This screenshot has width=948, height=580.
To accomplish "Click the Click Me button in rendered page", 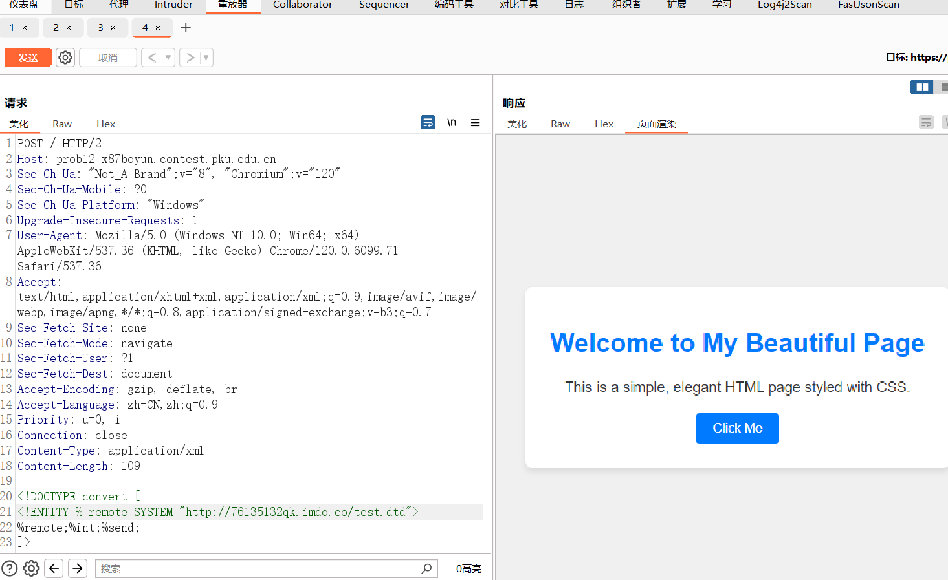I will 737,428.
